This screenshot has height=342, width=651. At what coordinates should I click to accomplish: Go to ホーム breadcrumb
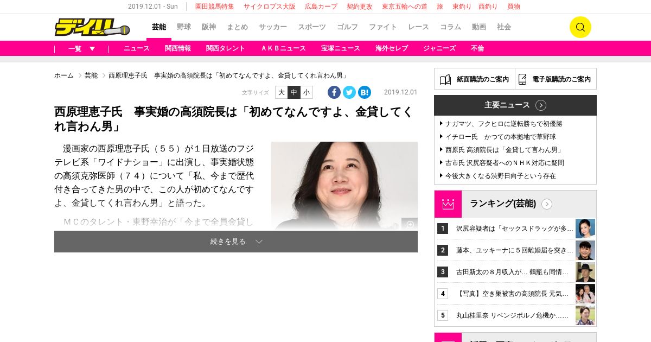64,75
